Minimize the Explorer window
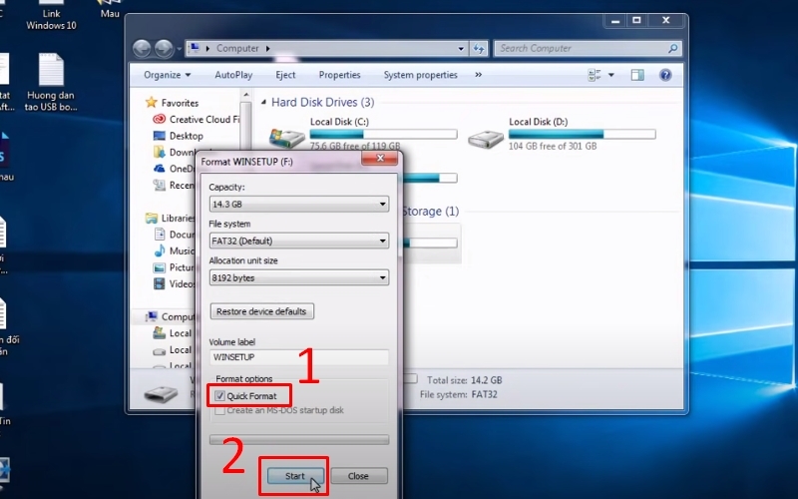The image size is (798, 499). (x=615, y=20)
